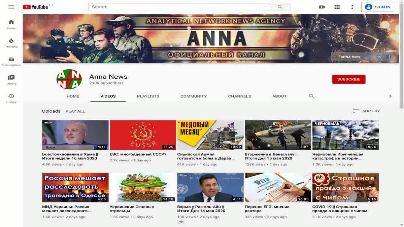404x227 pixels.
Task: Focus the YouTube search field
Action: 179,7
